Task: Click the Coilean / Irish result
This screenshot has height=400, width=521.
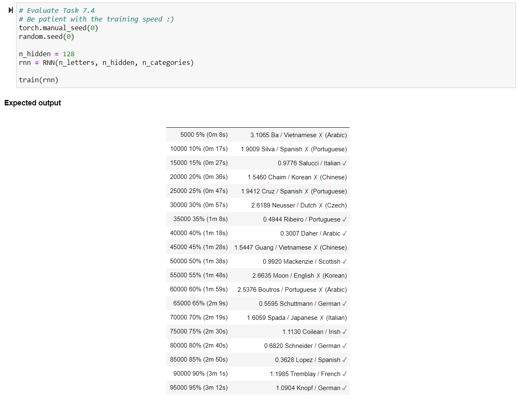Action: pyautogui.click(x=257, y=331)
